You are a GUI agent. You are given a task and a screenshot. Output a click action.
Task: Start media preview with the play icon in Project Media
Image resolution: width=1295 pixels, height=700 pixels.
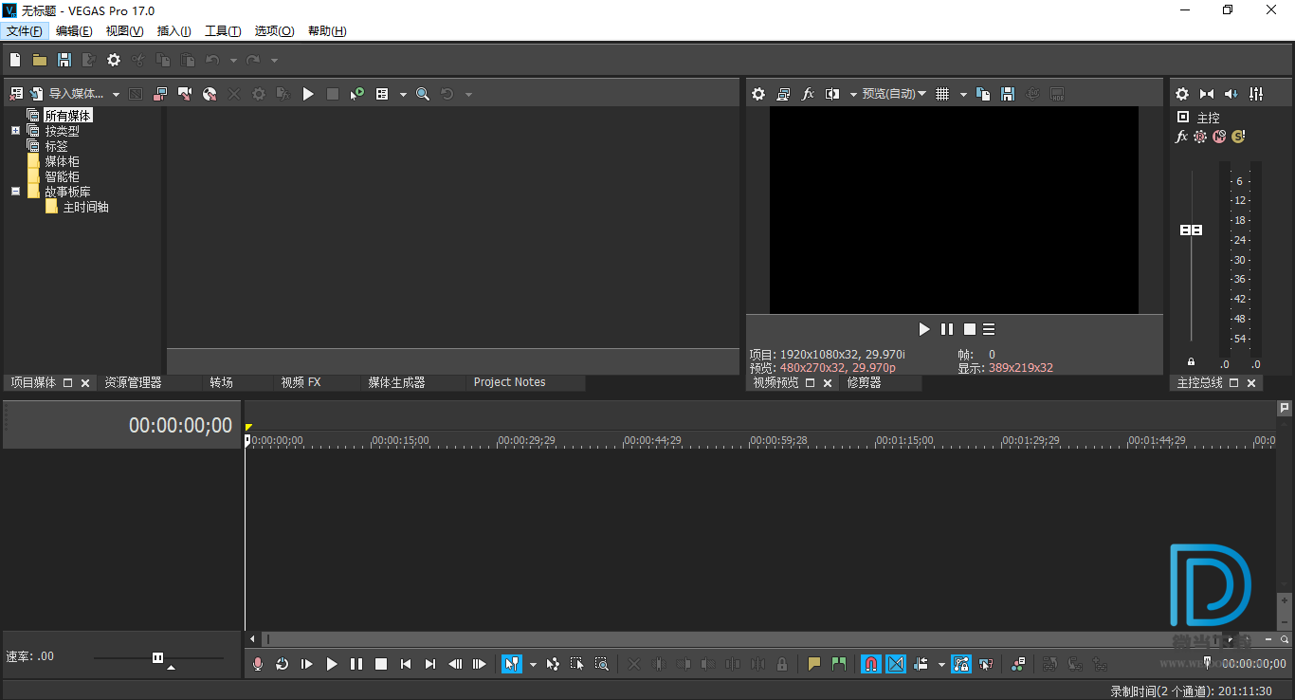[308, 94]
